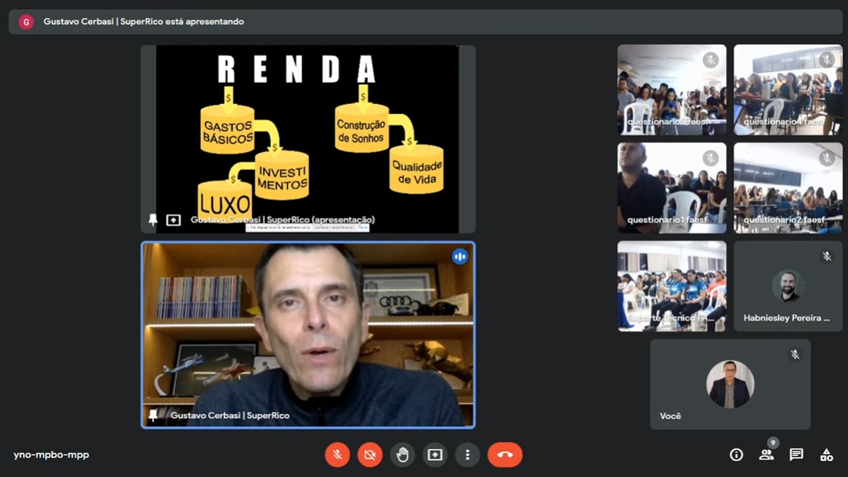Toggle the microphone mute button

click(x=338, y=455)
